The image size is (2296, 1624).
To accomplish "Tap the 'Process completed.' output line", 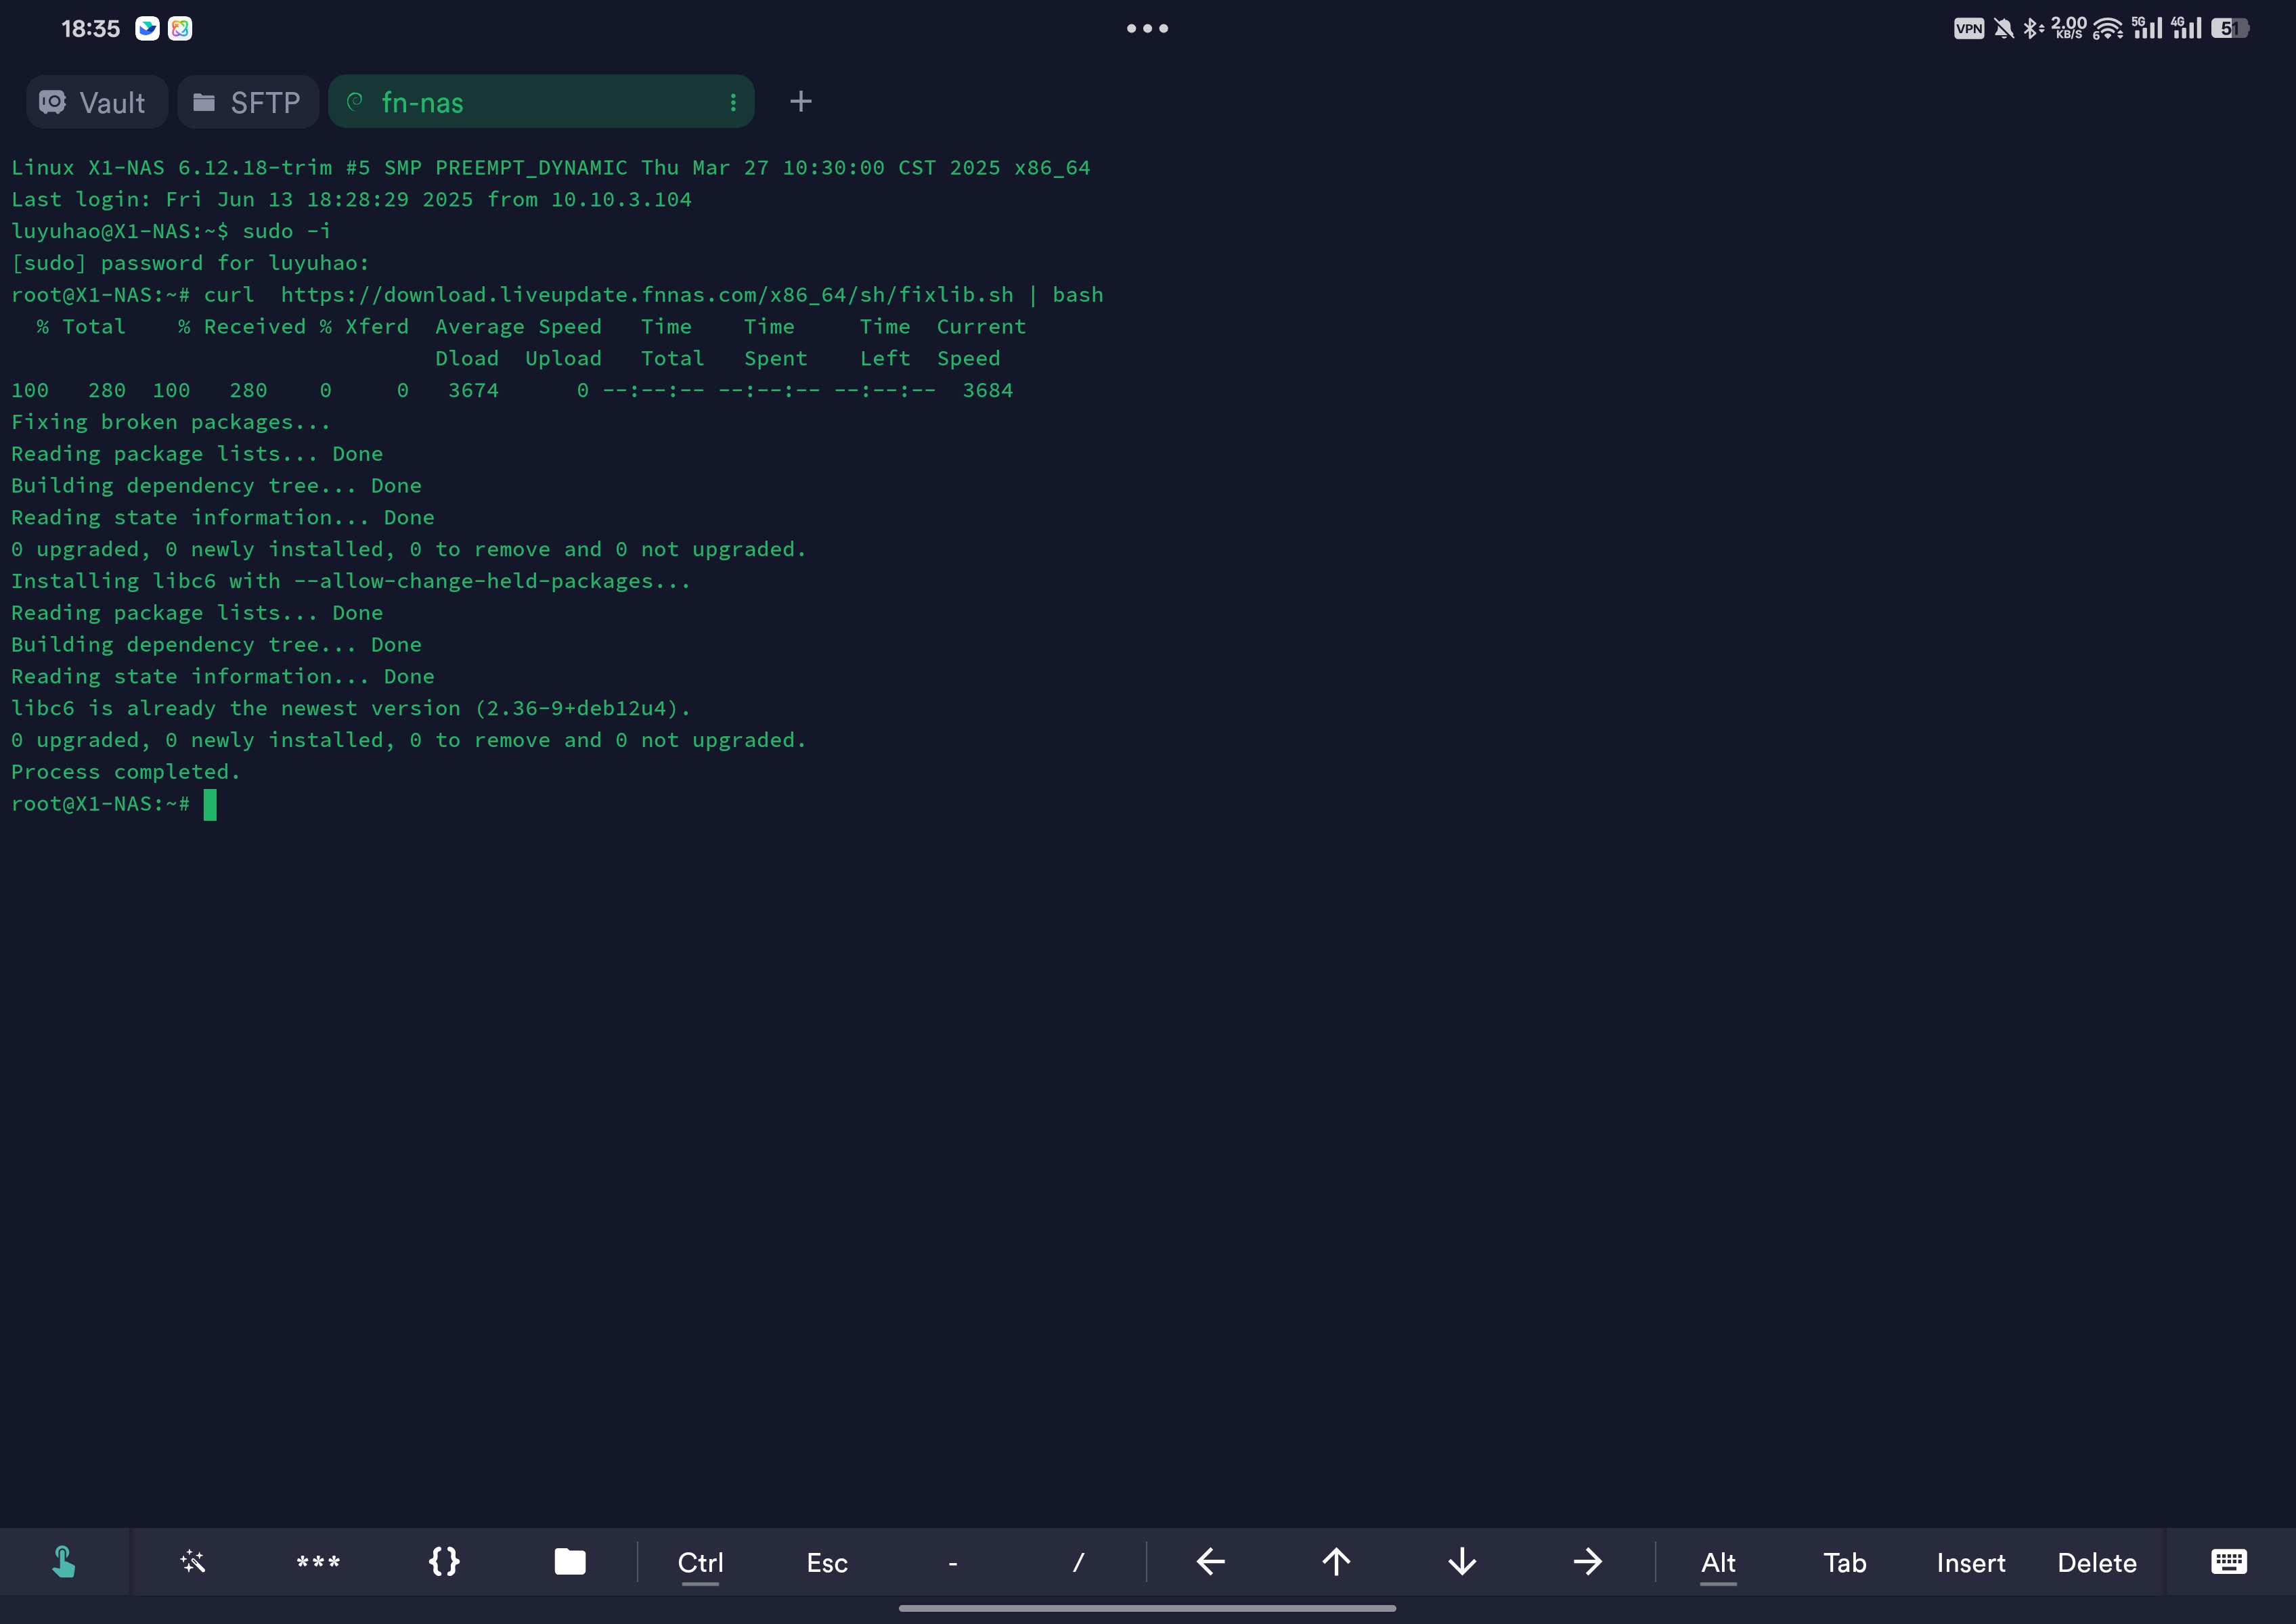I will click(x=126, y=772).
